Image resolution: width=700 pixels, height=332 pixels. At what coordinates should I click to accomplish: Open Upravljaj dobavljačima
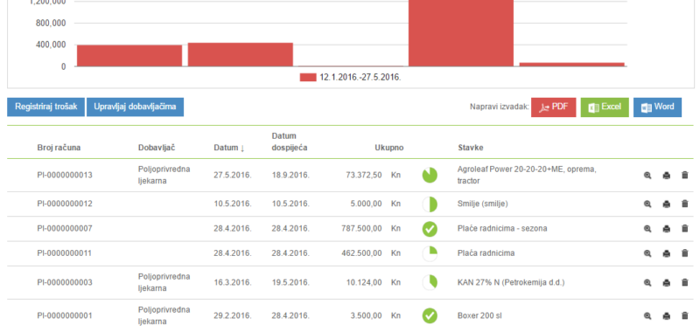click(135, 107)
